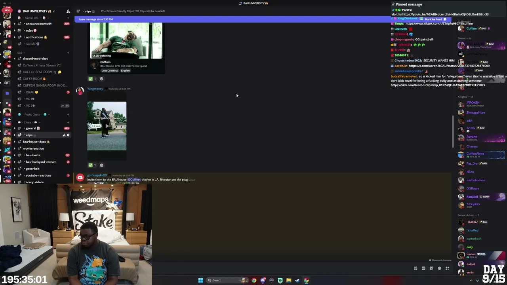This screenshot has height=285, width=507.
Task: Toggle checkmark reaction on Yungmoney's clip
Action: tap(92, 165)
